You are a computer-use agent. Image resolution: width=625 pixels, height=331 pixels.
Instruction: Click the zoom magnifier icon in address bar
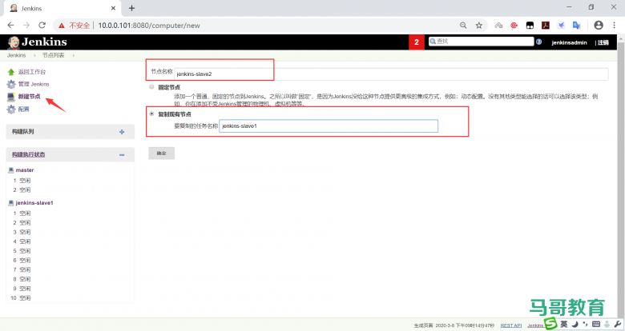463,25
